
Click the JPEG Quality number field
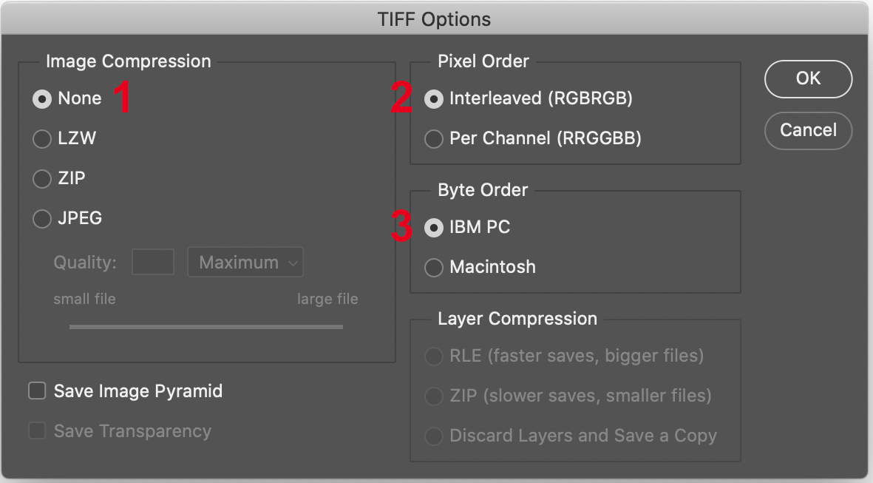153,263
